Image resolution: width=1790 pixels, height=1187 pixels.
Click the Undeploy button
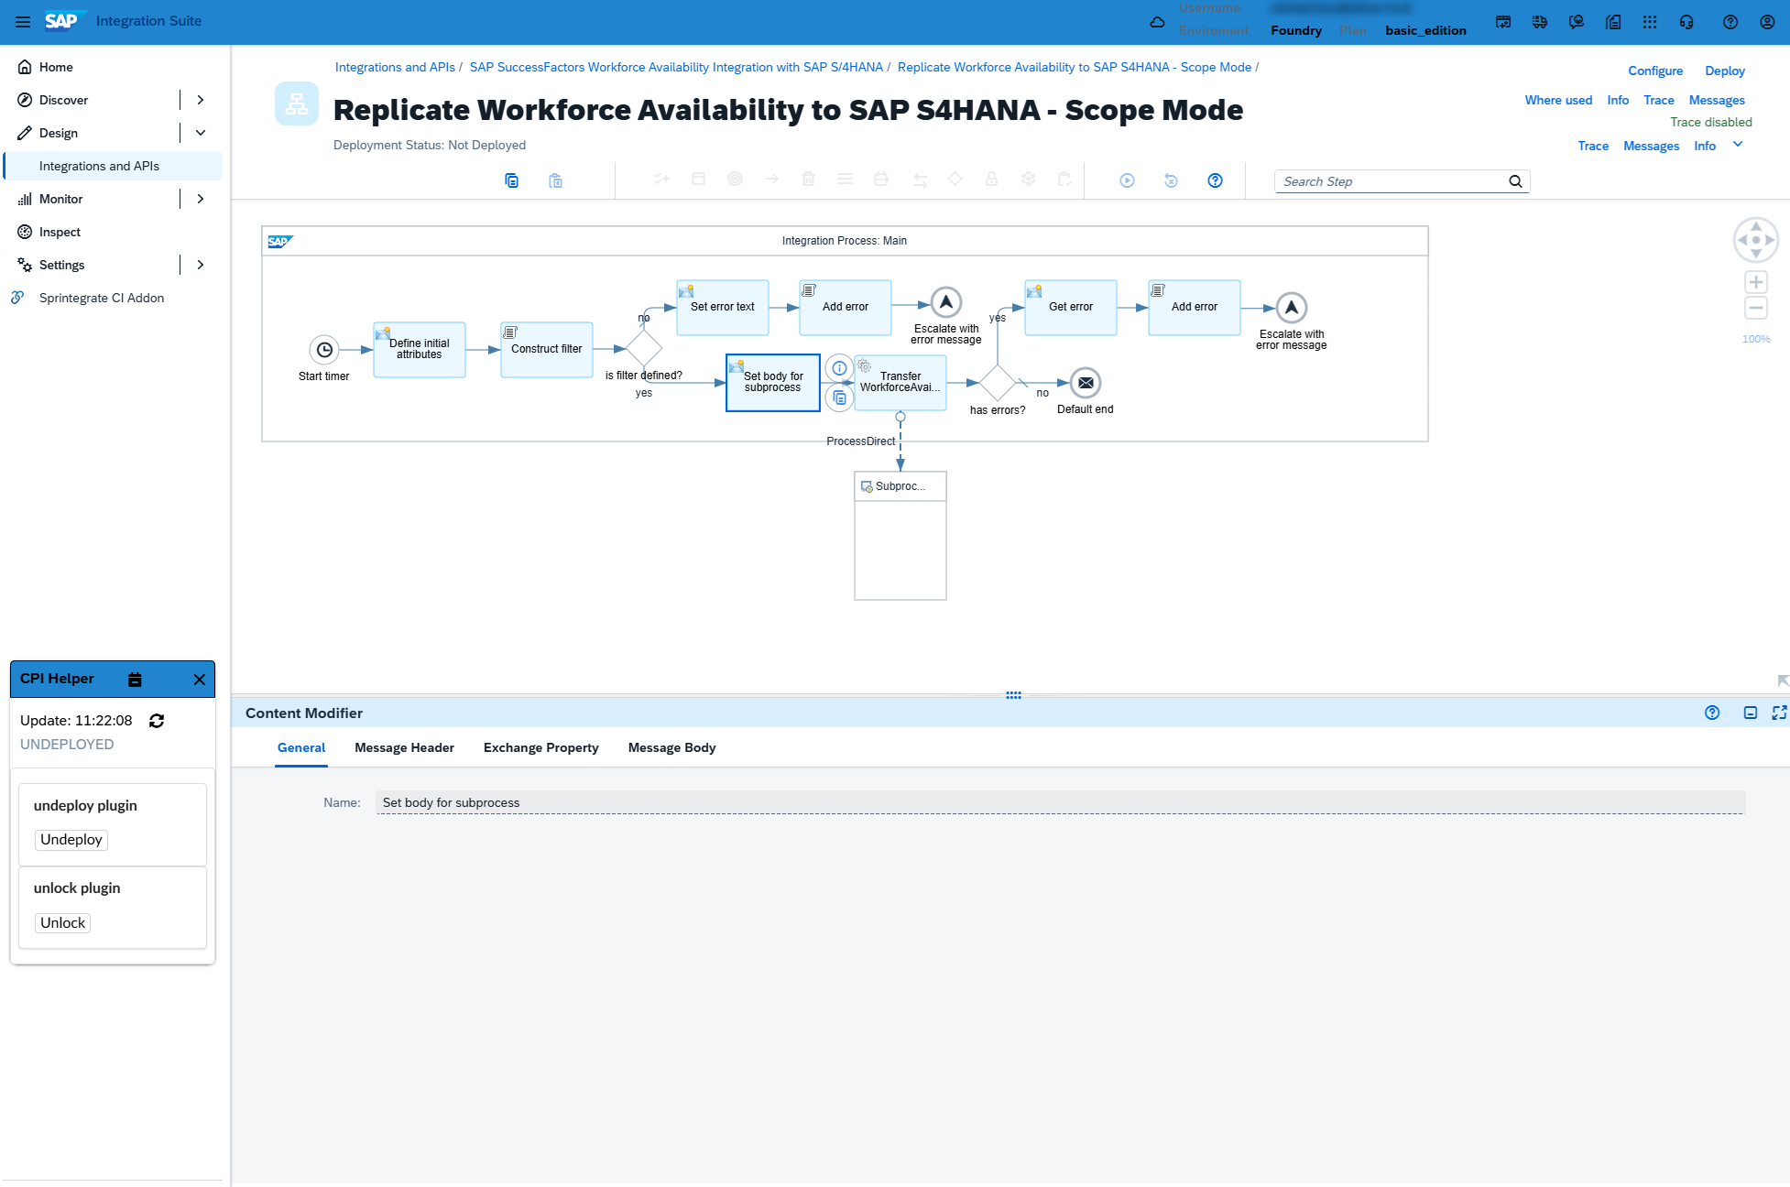[71, 840]
